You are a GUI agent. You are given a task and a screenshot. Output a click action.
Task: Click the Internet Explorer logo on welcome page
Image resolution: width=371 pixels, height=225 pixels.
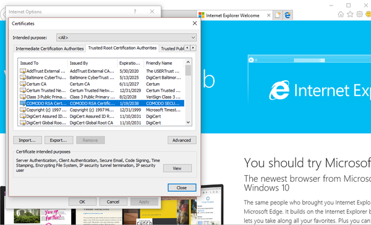(279, 91)
